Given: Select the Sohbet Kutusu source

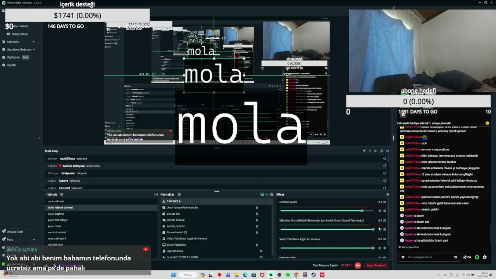Looking at the screenshot, I should tap(217, 220).
